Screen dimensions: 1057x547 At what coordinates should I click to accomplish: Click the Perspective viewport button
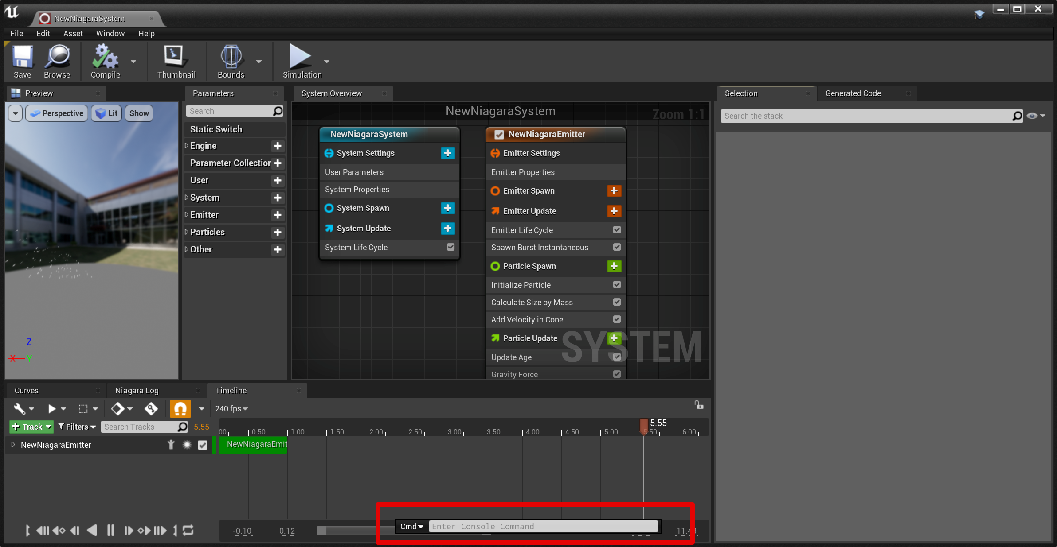57,113
